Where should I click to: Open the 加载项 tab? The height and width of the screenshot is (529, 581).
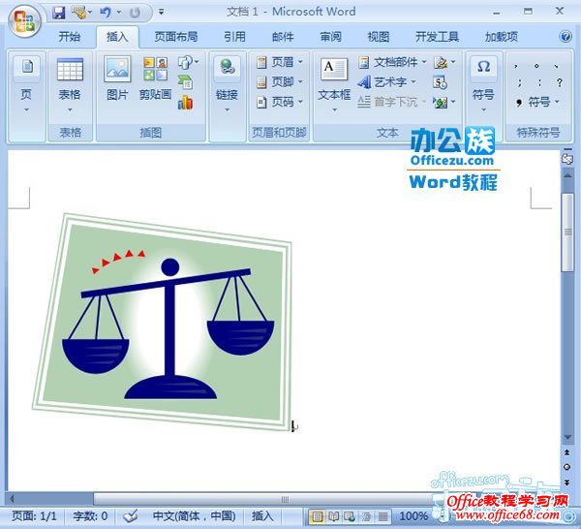click(x=502, y=36)
